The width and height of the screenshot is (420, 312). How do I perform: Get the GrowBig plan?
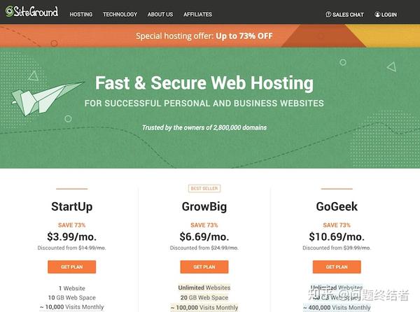point(204,267)
